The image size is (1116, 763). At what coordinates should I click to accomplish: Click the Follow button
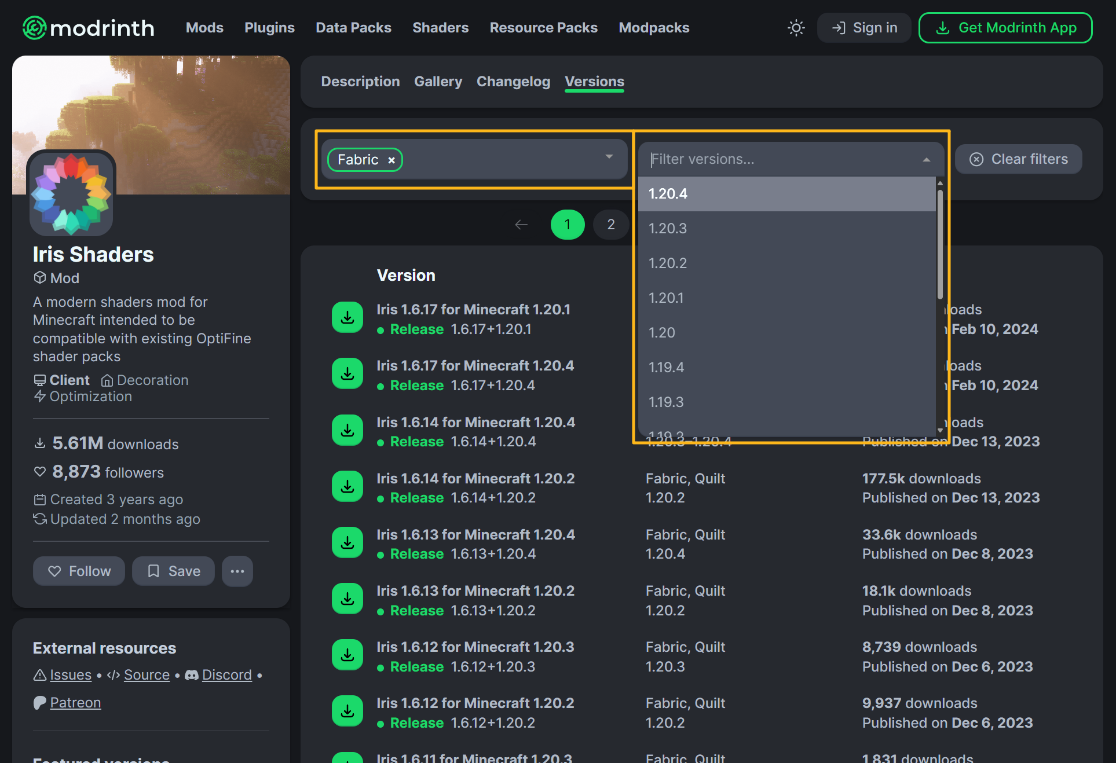(x=79, y=571)
